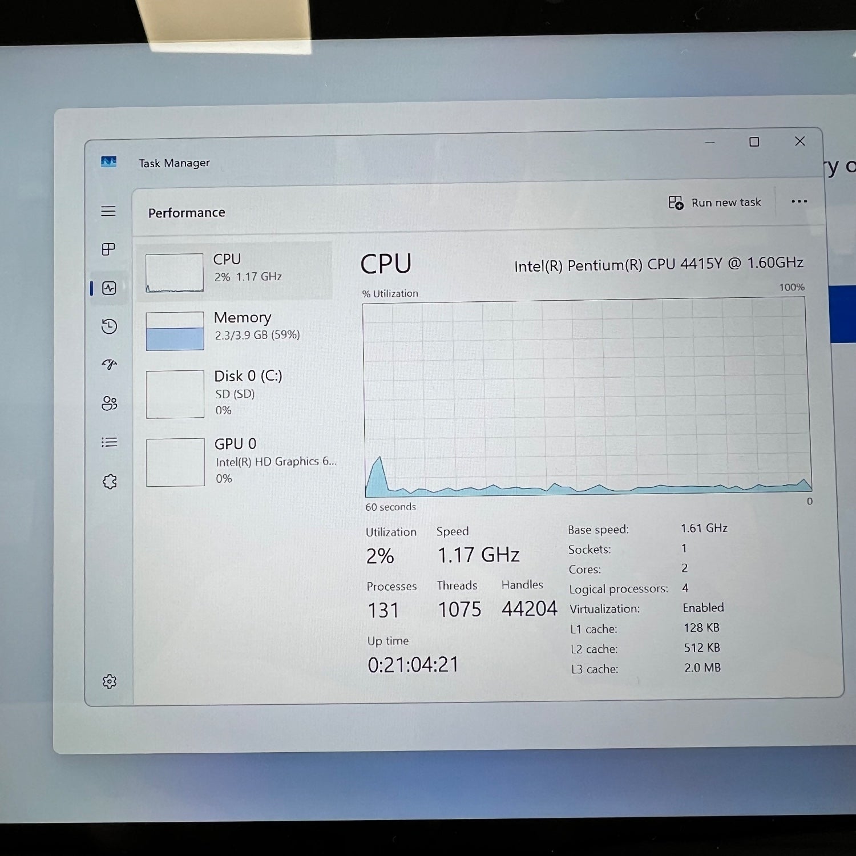Screen dimensions: 856x856
Task: Select the Performance page icon in sidebar
Action: point(109,288)
